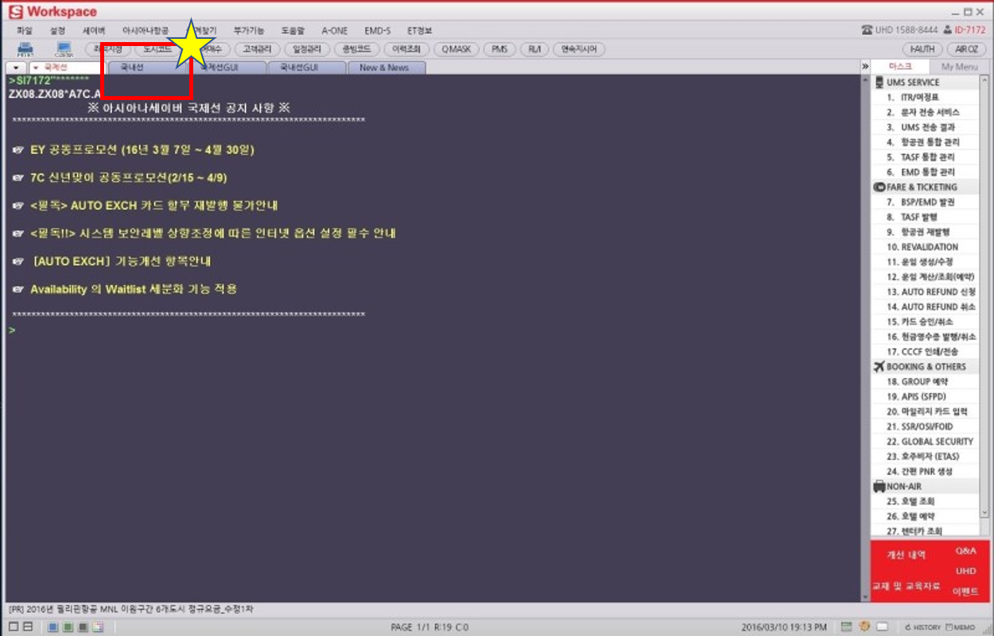Click the white rectangle icon in status bar

(x=882, y=626)
